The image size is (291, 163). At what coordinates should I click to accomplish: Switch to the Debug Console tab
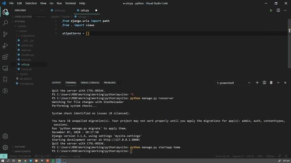click(90, 82)
